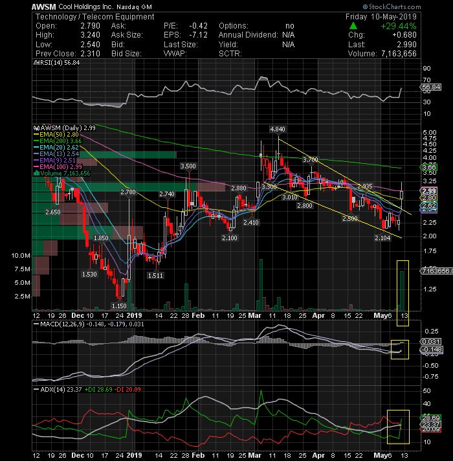This screenshot has width=453, height=461.
Task: Click the 'Nasdaq GM' exchange label
Action: pos(135,6)
